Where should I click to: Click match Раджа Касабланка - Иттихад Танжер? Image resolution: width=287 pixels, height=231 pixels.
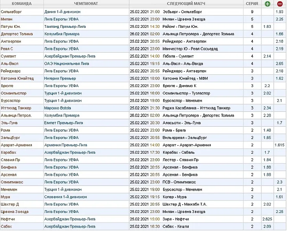pos(197,108)
